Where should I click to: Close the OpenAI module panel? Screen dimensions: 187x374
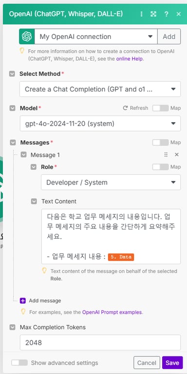[178, 14]
